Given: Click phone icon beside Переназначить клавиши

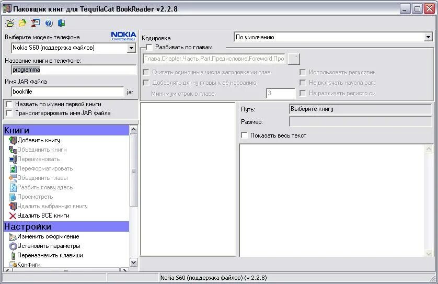Looking at the screenshot, I should coord(13,255).
